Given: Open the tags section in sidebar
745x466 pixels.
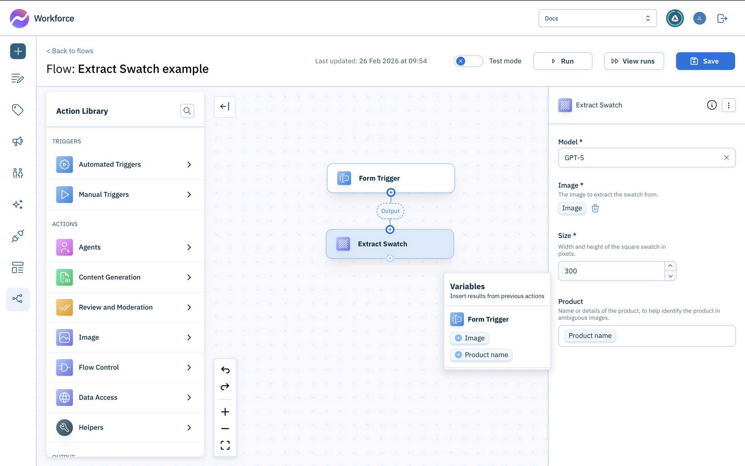Looking at the screenshot, I should point(18,110).
